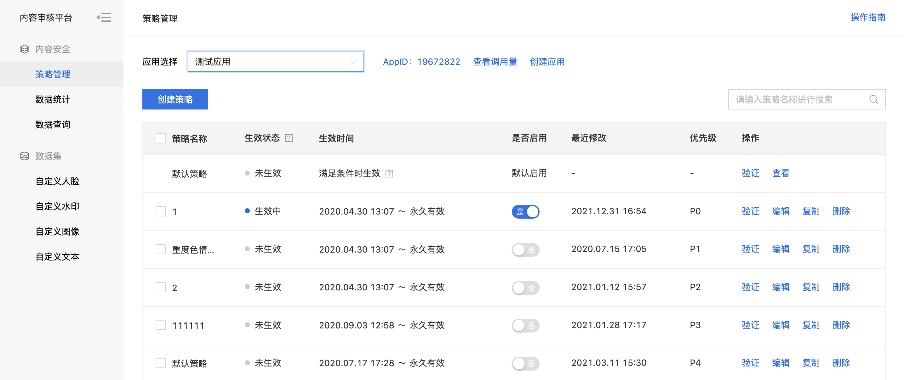Click the 创建策略 button
Viewport: 904px width, 380px height.
coord(175,99)
